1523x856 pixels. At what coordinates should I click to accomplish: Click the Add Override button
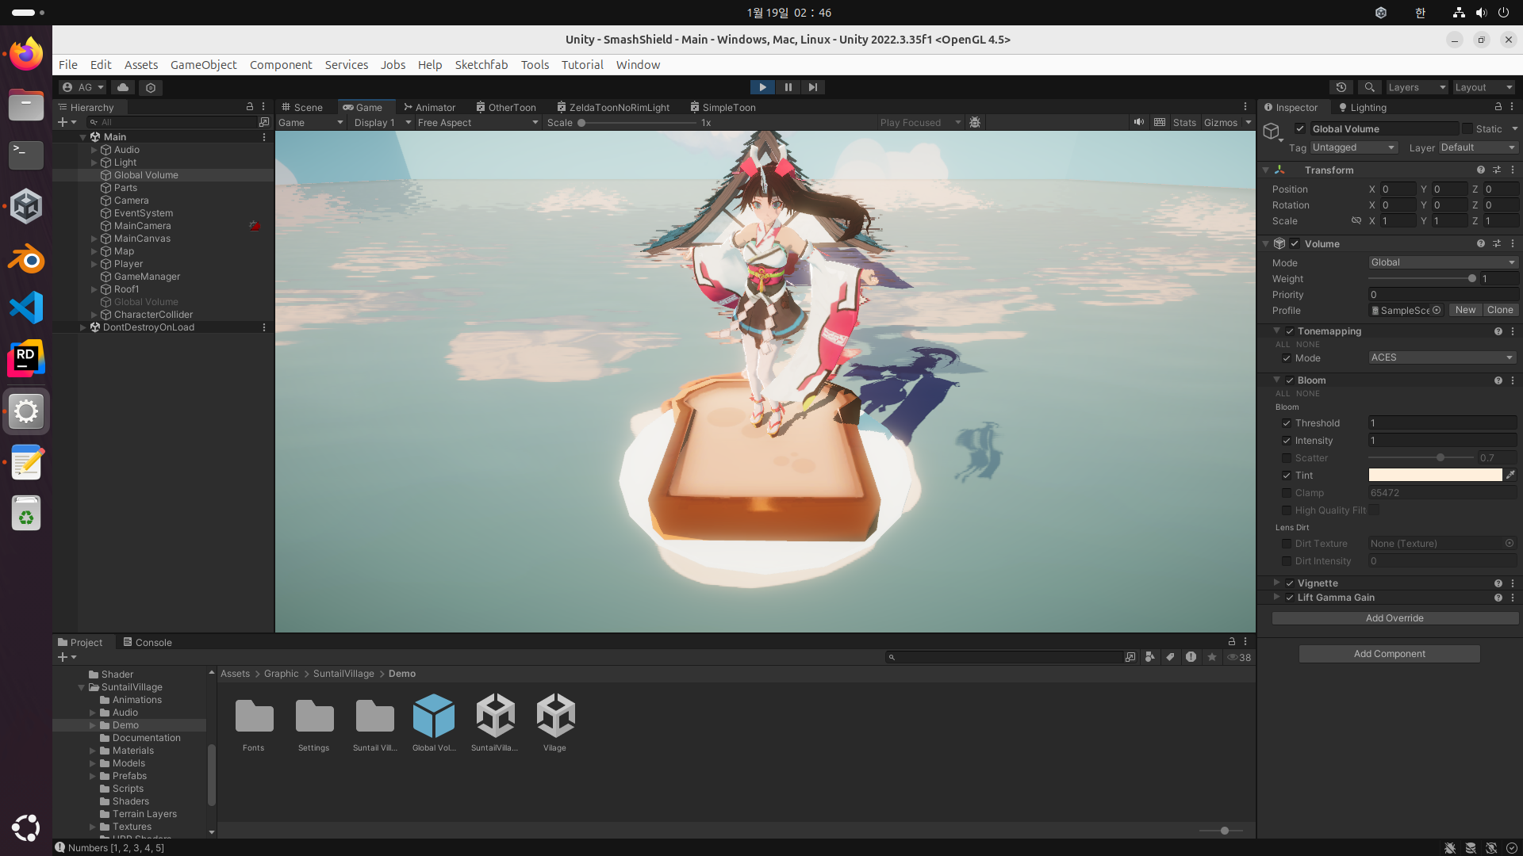pyautogui.click(x=1395, y=618)
